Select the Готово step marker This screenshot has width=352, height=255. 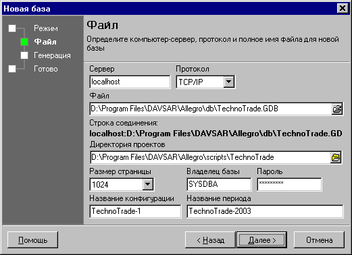click(x=12, y=69)
